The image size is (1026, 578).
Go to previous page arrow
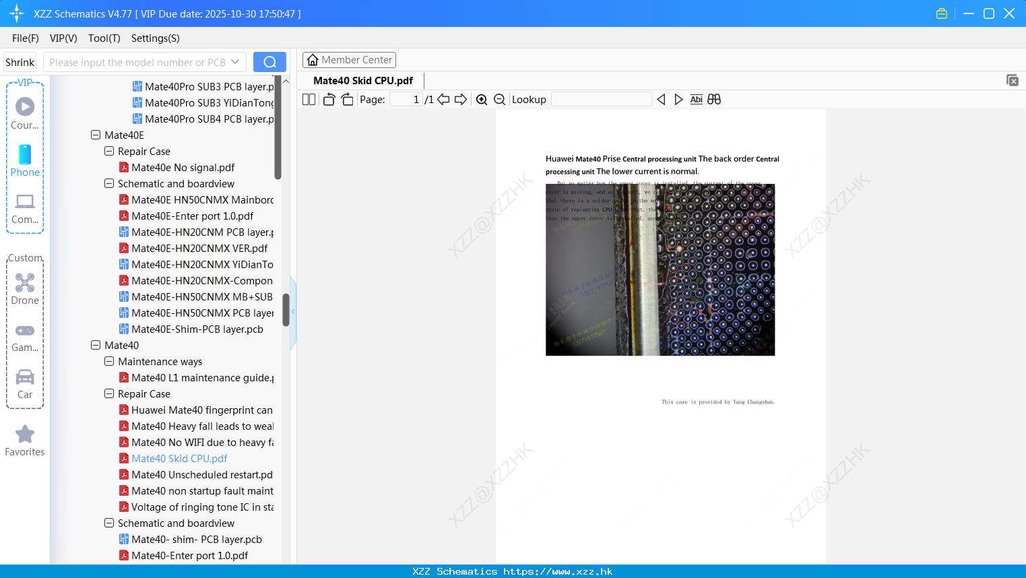pyautogui.click(x=443, y=99)
